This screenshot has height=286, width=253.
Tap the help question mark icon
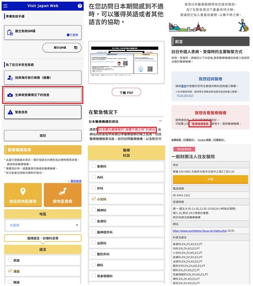pos(80,6)
